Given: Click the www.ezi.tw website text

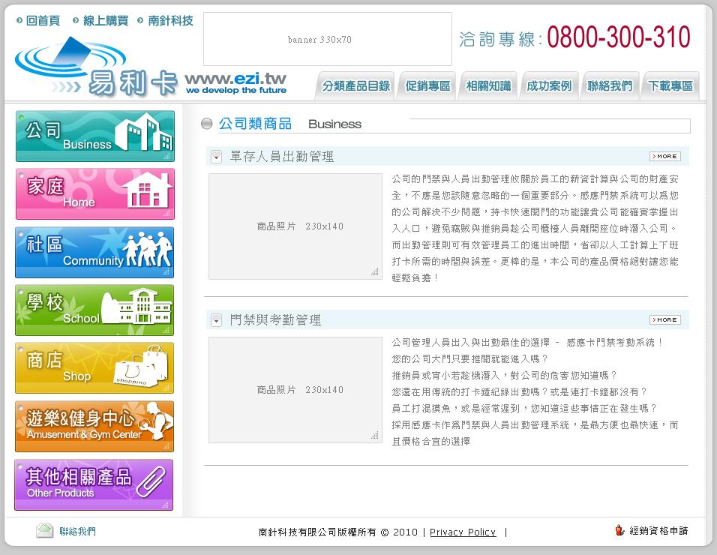Looking at the screenshot, I should point(235,79).
